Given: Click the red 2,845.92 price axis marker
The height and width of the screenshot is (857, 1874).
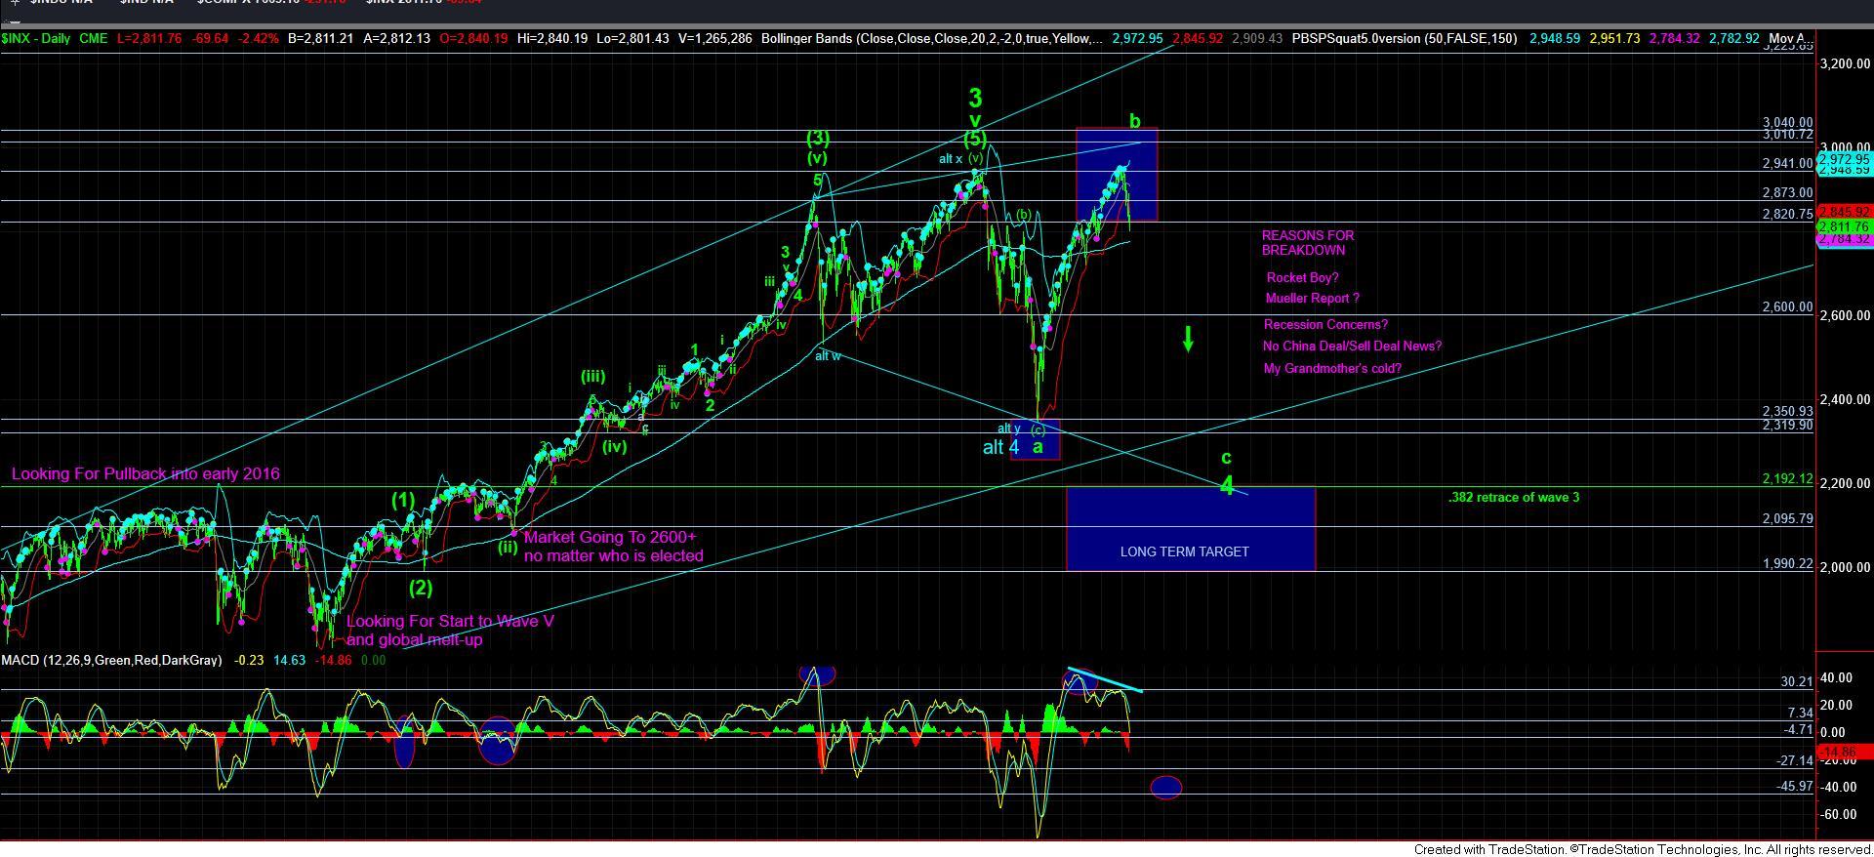Looking at the screenshot, I should pos(1843,212).
